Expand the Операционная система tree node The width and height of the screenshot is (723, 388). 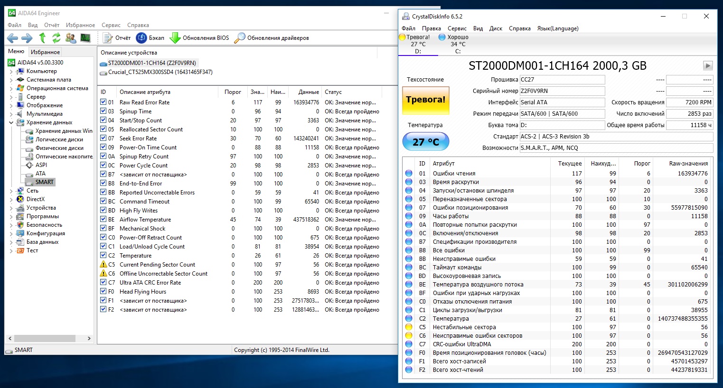click(x=11, y=89)
